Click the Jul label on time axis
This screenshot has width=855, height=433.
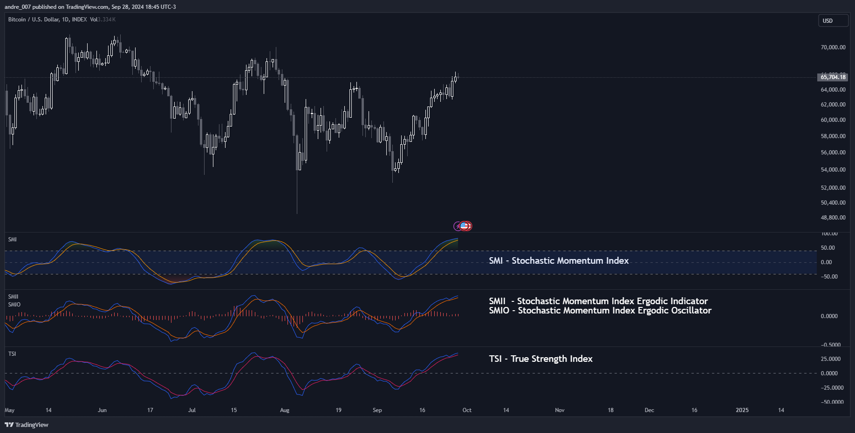(192, 410)
